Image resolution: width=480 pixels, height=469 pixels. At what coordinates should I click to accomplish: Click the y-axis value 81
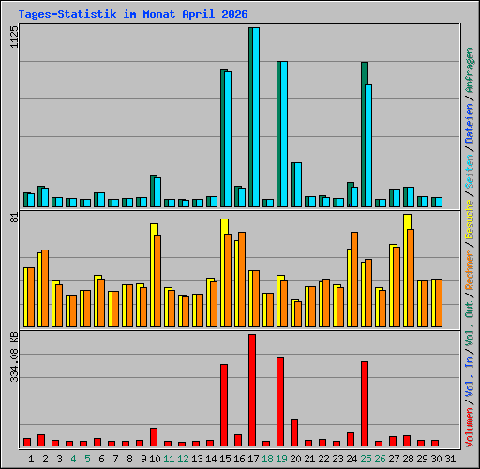pos(14,218)
